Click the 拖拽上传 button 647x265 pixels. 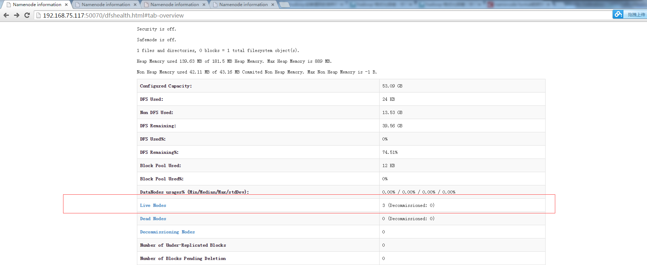[636, 15]
